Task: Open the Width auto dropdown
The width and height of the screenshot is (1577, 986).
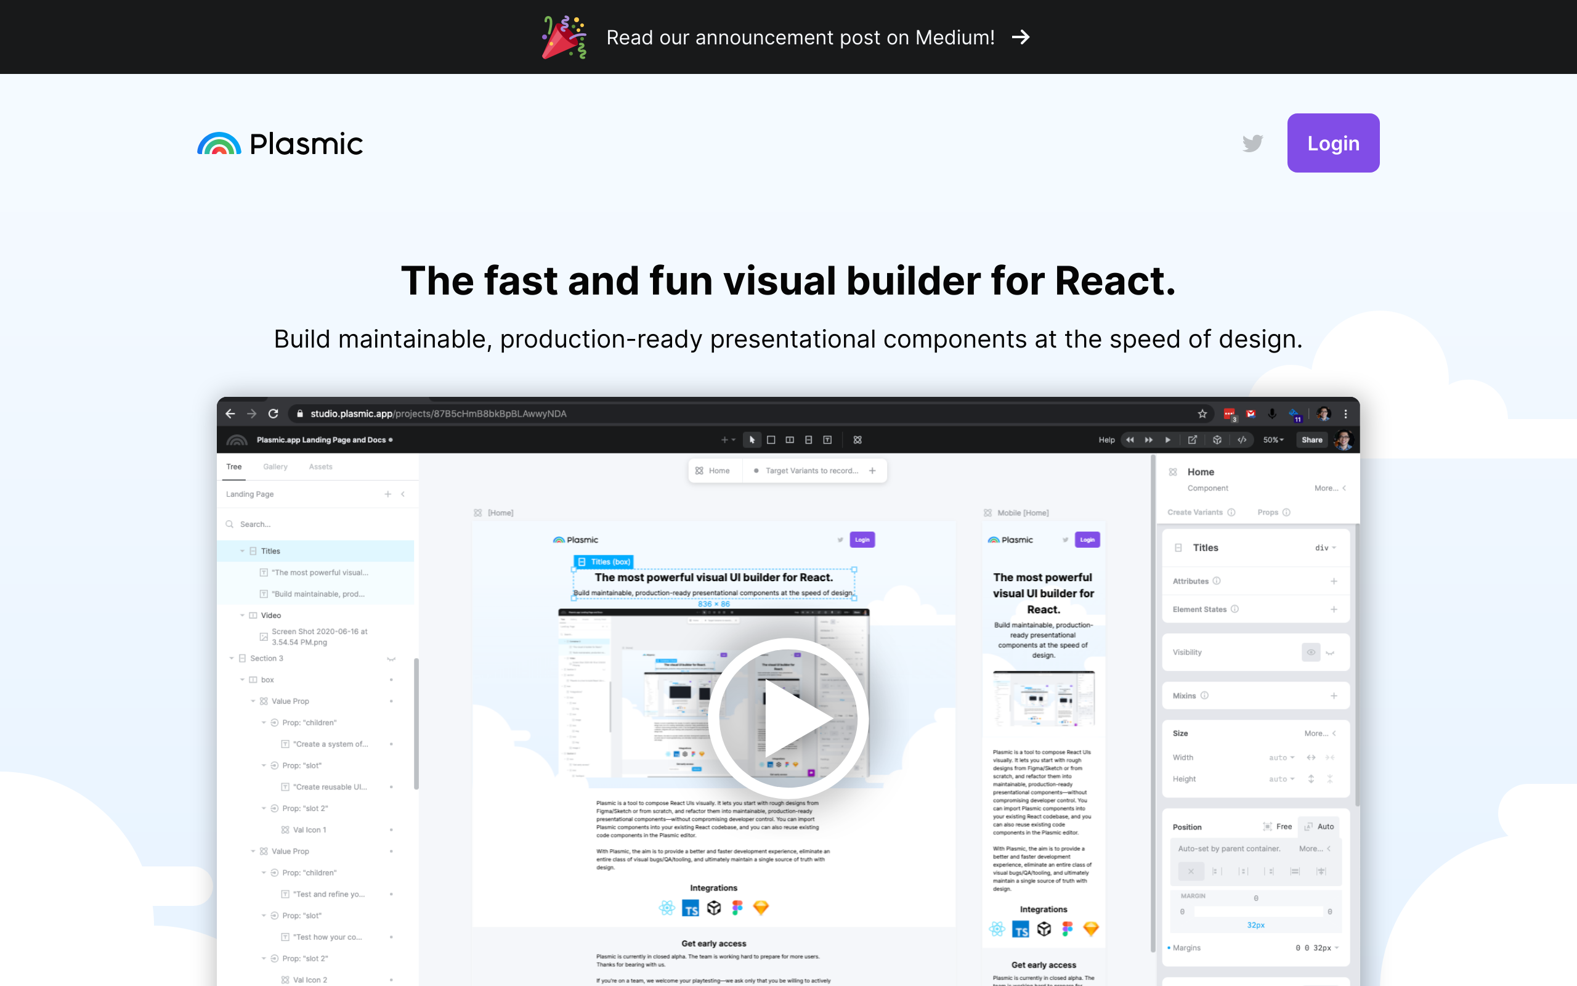Action: pyautogui.click(x=1281, y=758)
